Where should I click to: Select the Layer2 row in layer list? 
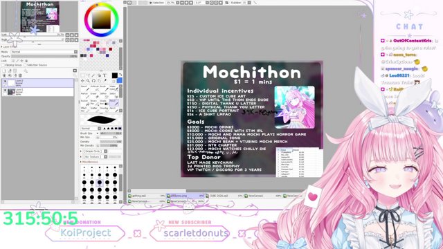pos(37,83)
